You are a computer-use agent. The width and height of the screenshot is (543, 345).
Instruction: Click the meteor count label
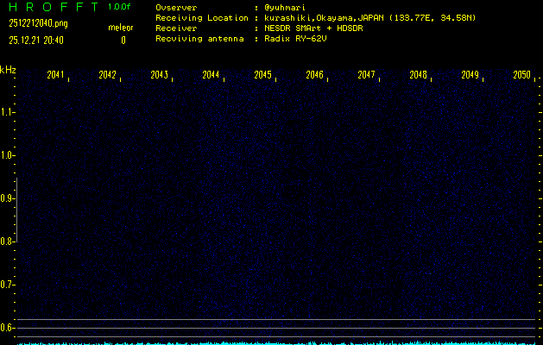pos(120,28)
